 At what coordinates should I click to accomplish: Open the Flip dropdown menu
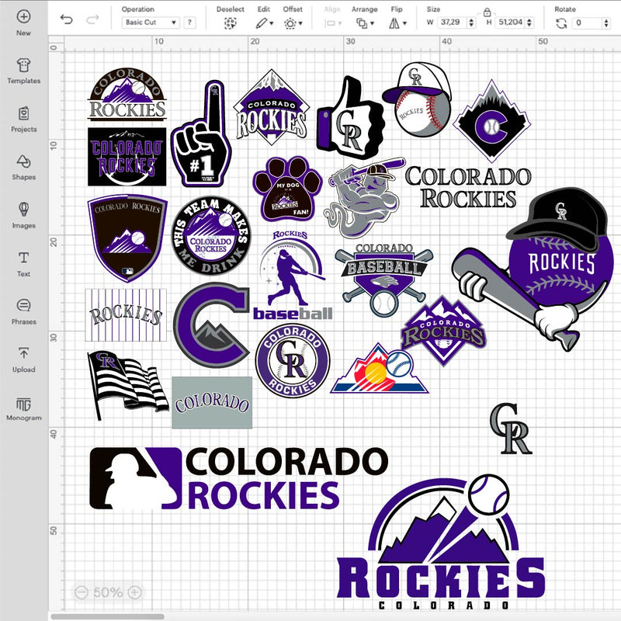(397, 23)
